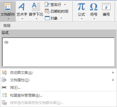Image resolution: width=117 pixels, height=107 pixels.
Task: Expand the 文档部件 dropdown arrow
Action: pyautogui.click(x=8, y=19)
